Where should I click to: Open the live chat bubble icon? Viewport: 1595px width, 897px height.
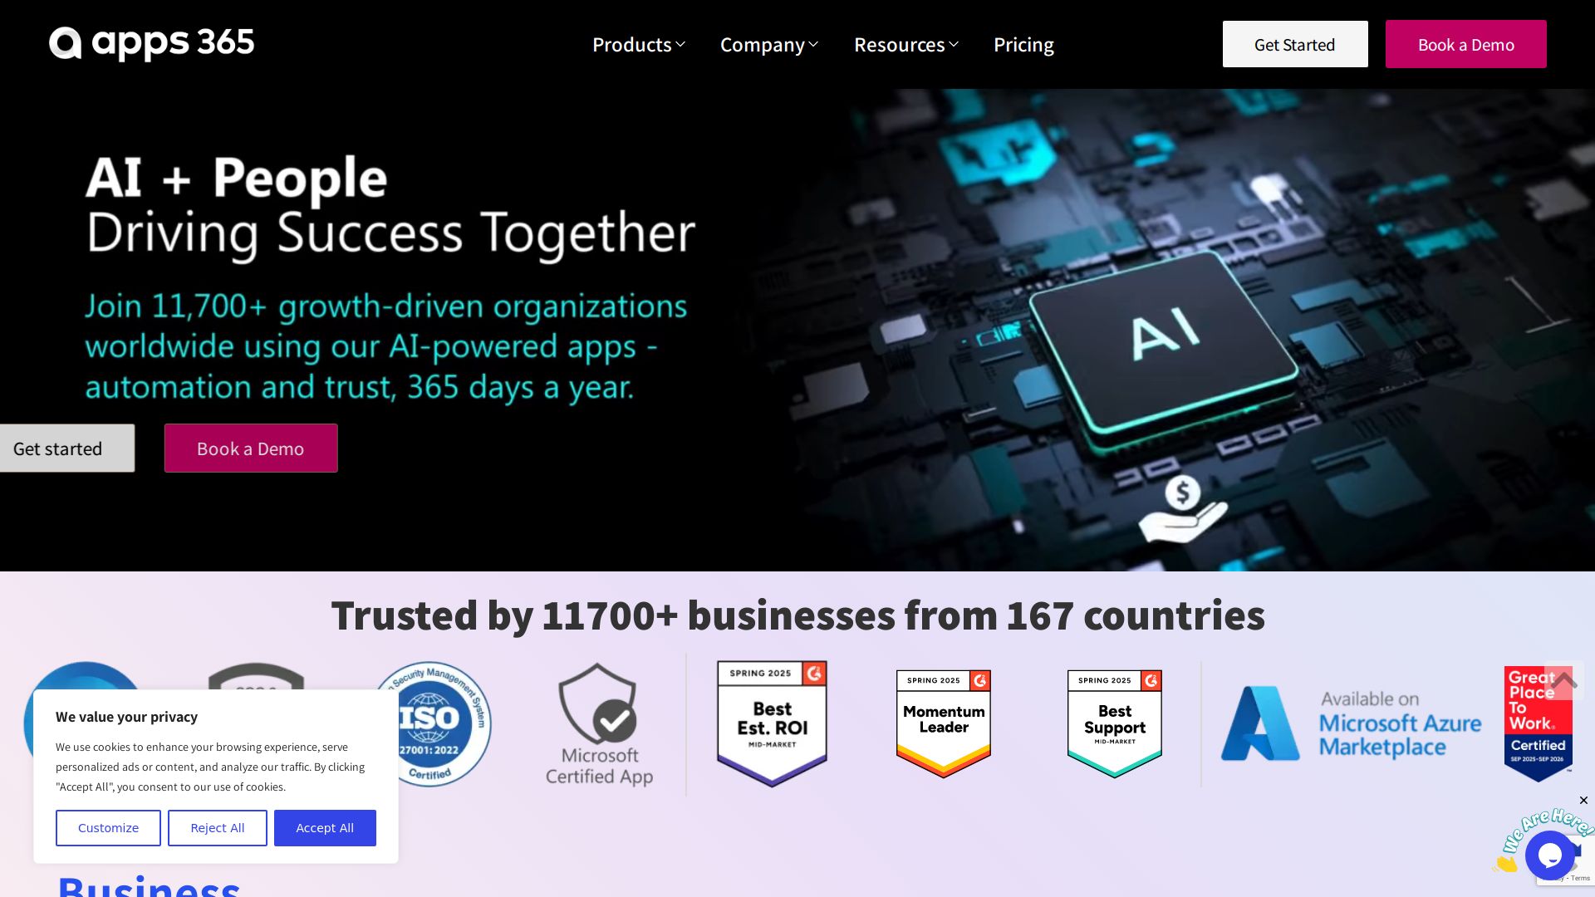(1550, 855)
